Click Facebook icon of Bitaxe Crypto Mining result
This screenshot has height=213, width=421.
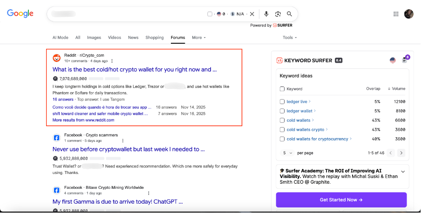coord(57,190)
